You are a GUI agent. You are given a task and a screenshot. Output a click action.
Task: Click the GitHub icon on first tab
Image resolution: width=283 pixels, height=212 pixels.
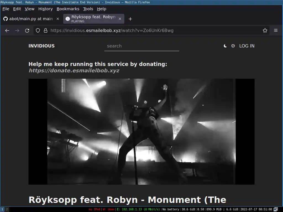[x=6, y=19]
